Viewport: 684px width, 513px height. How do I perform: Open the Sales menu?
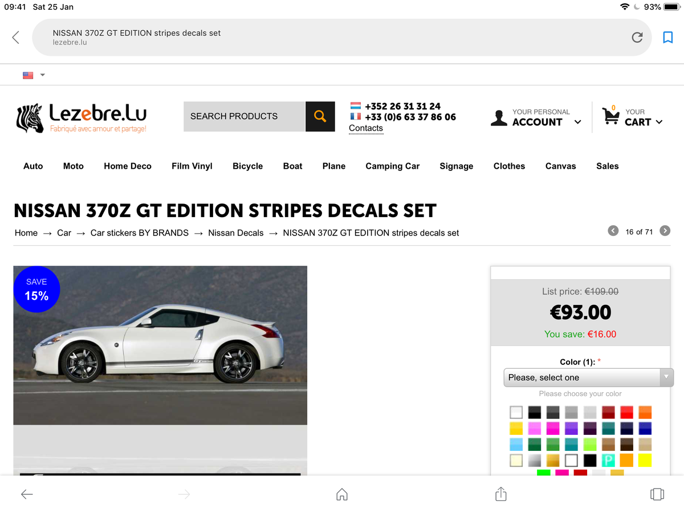click(608, 166)
